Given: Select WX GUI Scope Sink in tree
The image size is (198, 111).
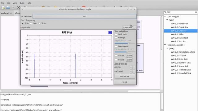Looking at the screenshot, I should click(179, 66).
